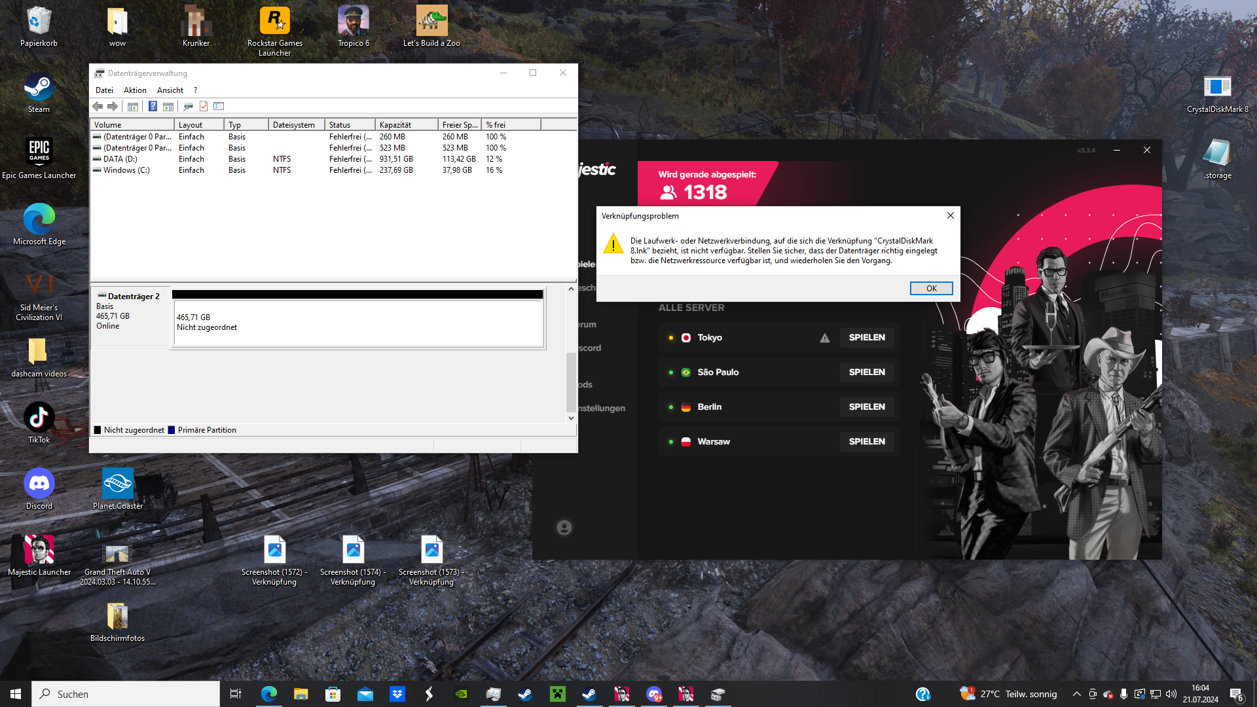Viewport: 1257px width, 707px height.
Task: Open the Ansicht menu
Action: point(170,90)
